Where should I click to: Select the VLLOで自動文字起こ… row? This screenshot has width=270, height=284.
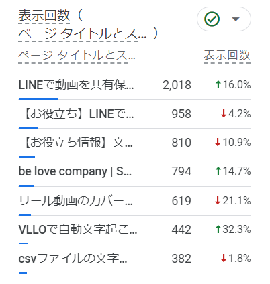[134, 230]
